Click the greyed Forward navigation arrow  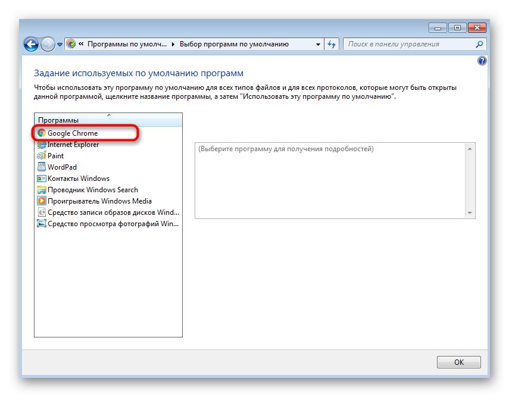coord(48,44)
